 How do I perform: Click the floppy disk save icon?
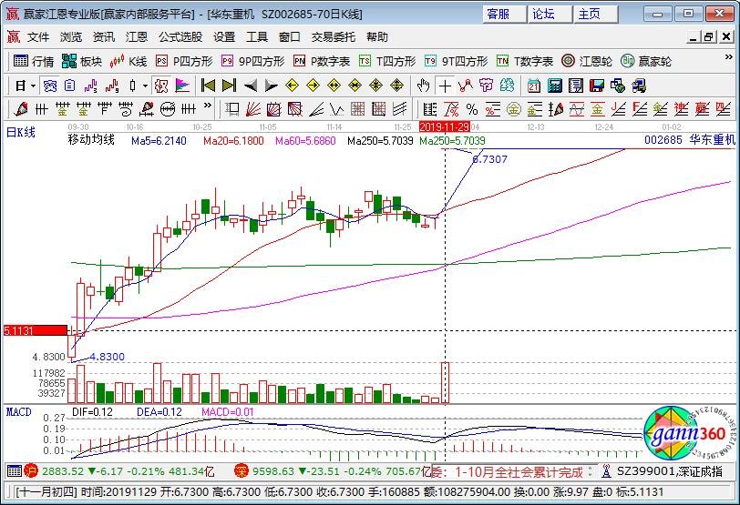click(x=597, y=86)
